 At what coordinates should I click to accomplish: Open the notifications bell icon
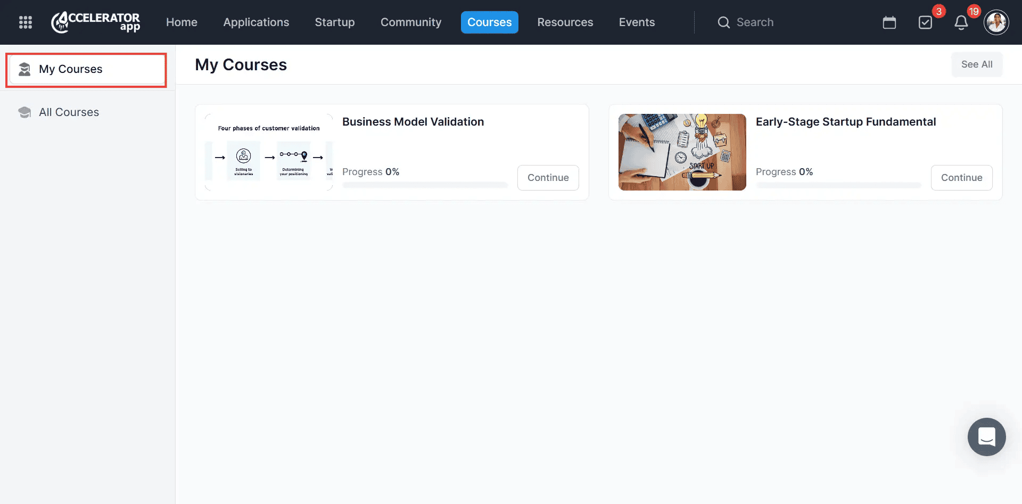point(961,22)
